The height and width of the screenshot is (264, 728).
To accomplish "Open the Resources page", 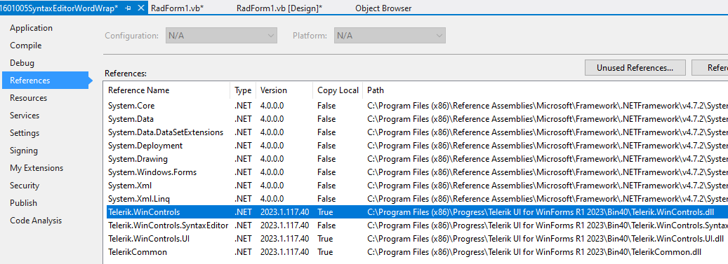I will (28, 98).
